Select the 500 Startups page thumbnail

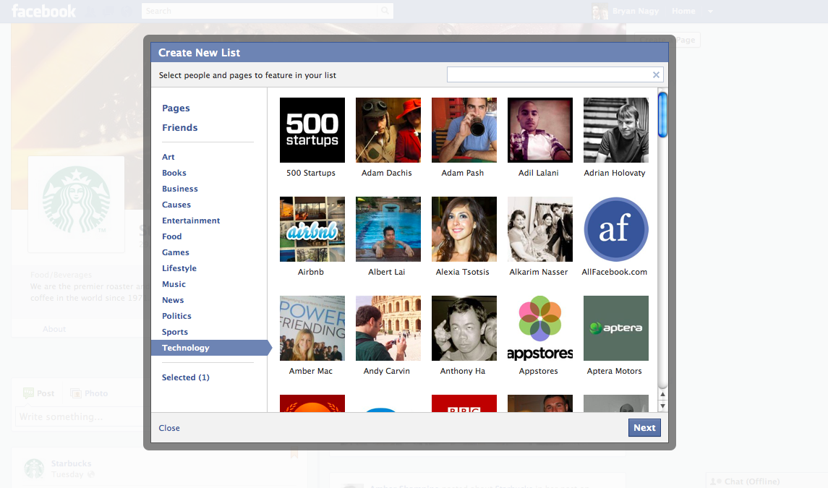coord(312,130)
